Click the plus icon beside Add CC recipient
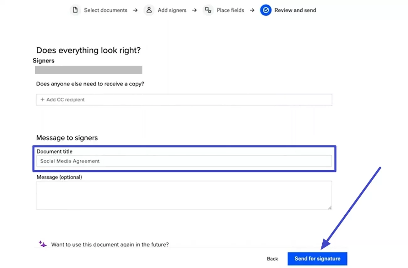The width and height of the screenshot is (408, 268). click(x=42, y=100)
